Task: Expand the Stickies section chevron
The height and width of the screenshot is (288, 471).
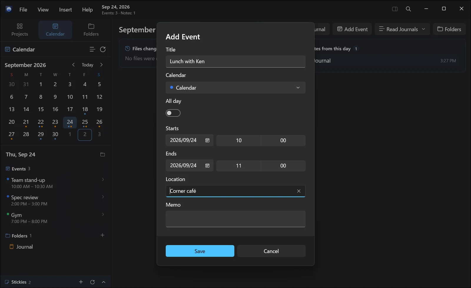Action: point(104,282)
